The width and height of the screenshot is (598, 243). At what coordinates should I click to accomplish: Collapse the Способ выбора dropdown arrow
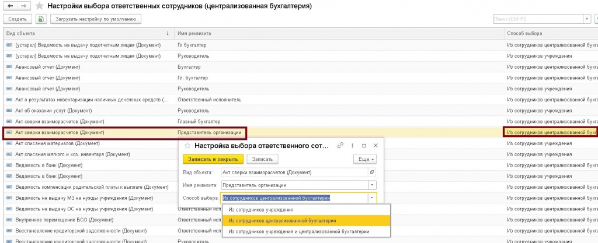[372, 198]
